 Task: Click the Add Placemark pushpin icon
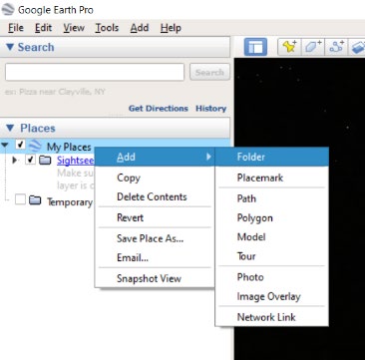click(x=289, y=47)
